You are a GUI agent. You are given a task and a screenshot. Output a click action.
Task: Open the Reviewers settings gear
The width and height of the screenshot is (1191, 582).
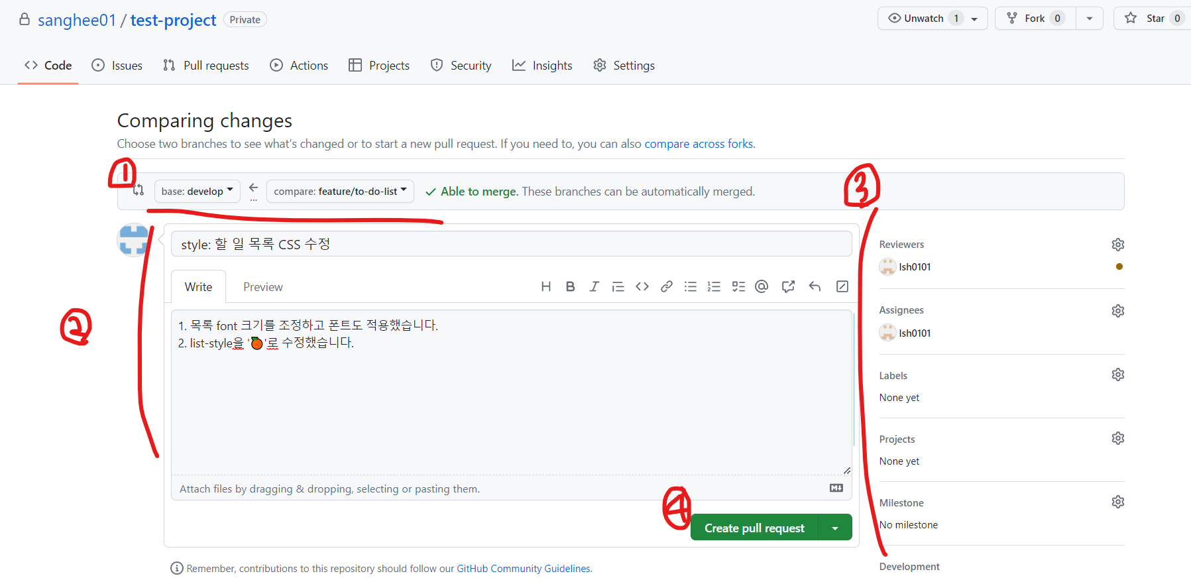point(1118,245)
